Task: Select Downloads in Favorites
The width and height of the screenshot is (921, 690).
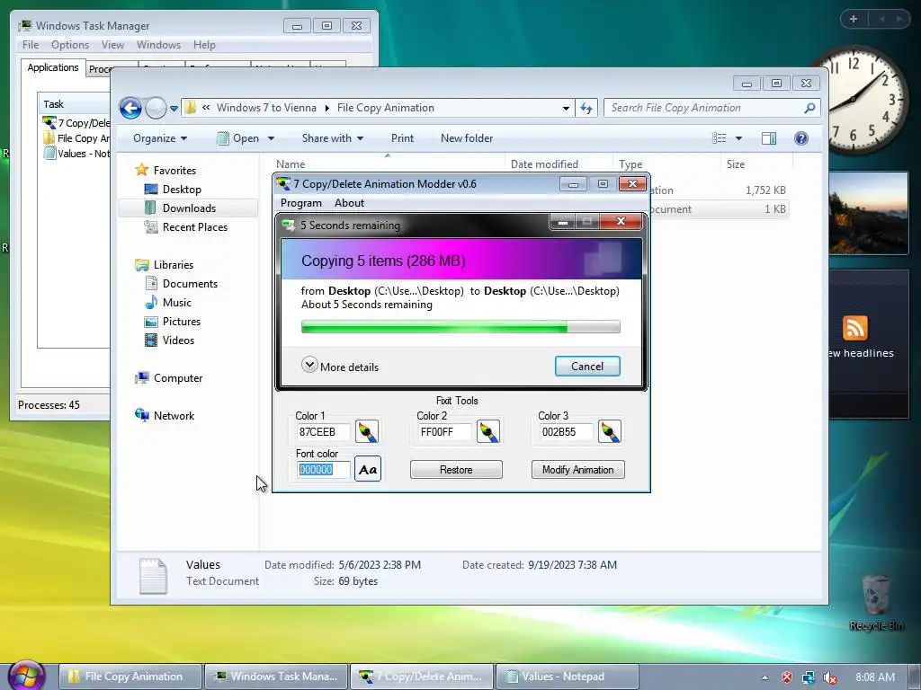Action: (x=189, y=208)
